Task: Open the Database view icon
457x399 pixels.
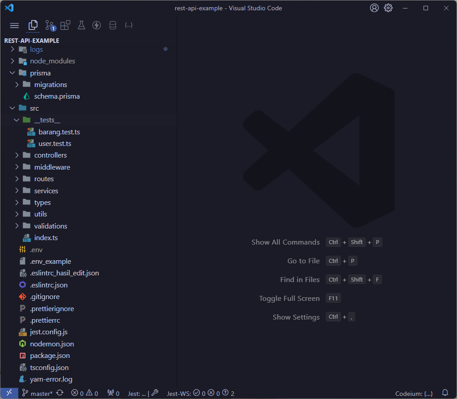Action: [113, 25]
